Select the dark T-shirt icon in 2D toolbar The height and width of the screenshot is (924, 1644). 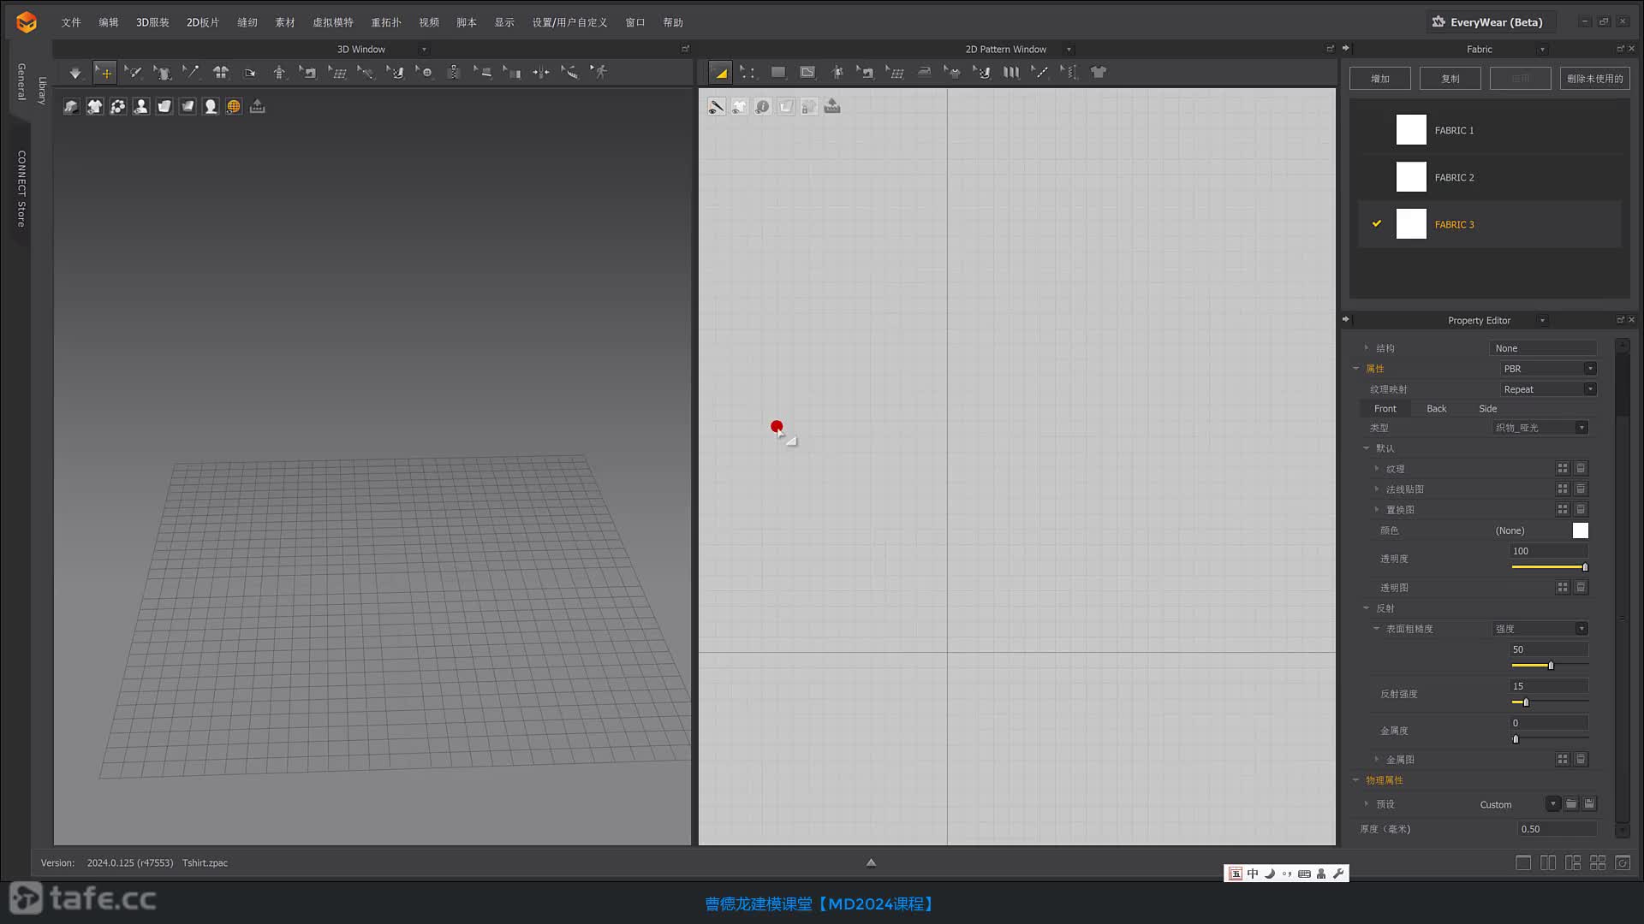(x=1099, y=73)
